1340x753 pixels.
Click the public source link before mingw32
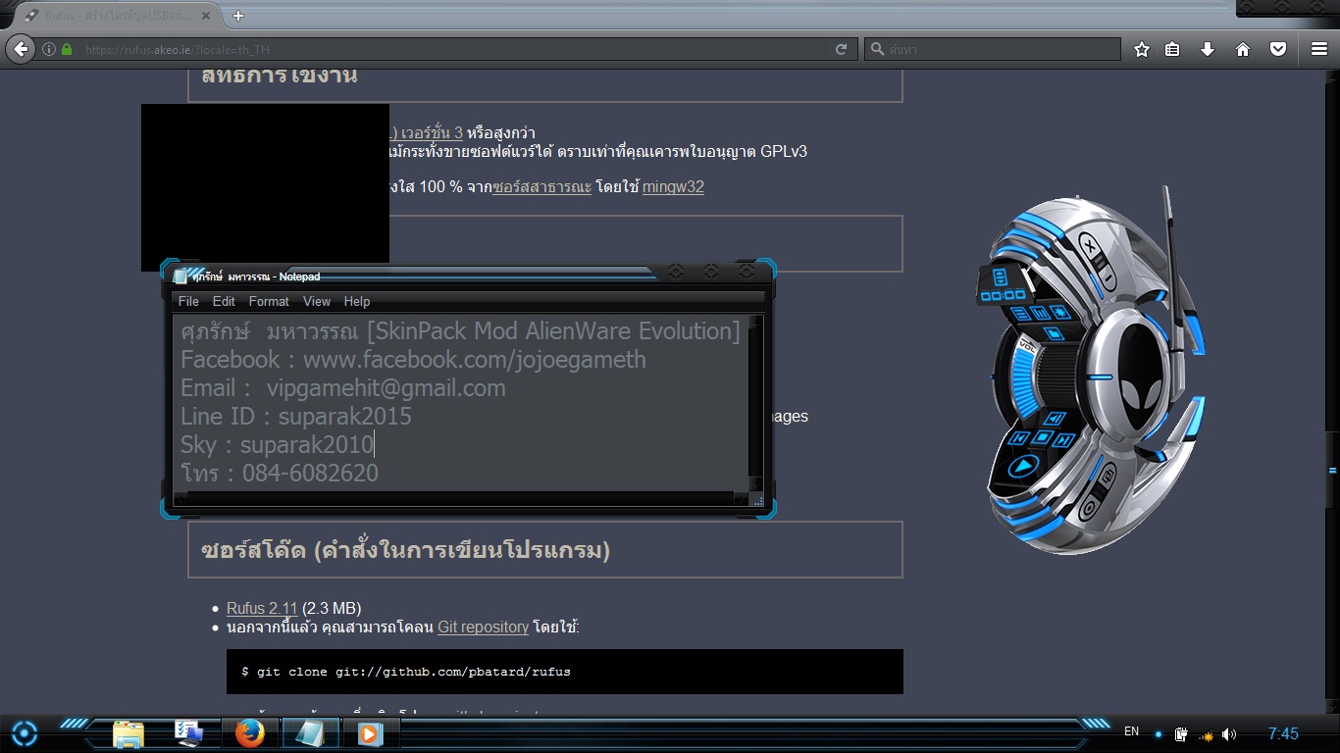tap(542, 186)
